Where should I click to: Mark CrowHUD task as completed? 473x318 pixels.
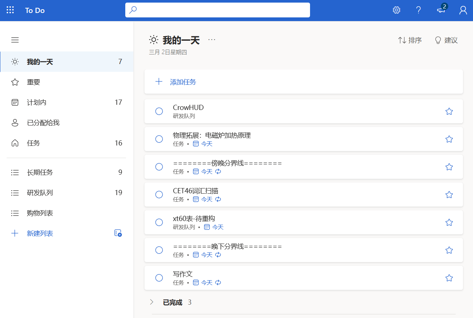(x=159, y=111)
